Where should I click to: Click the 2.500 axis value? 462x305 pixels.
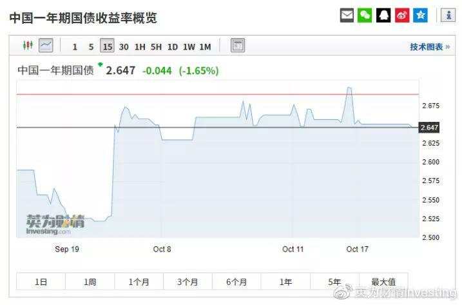pos(431,237)
